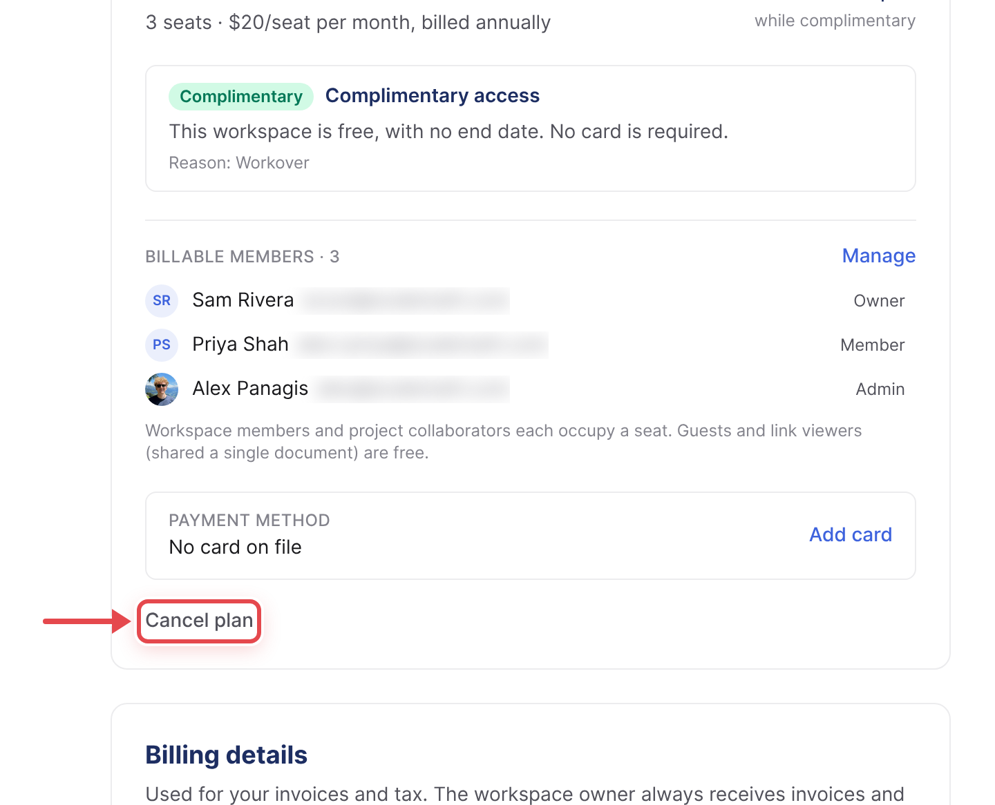Select the PS avatar for Priya Shah
Screen dimensions: 995x805
pos(162,345)
